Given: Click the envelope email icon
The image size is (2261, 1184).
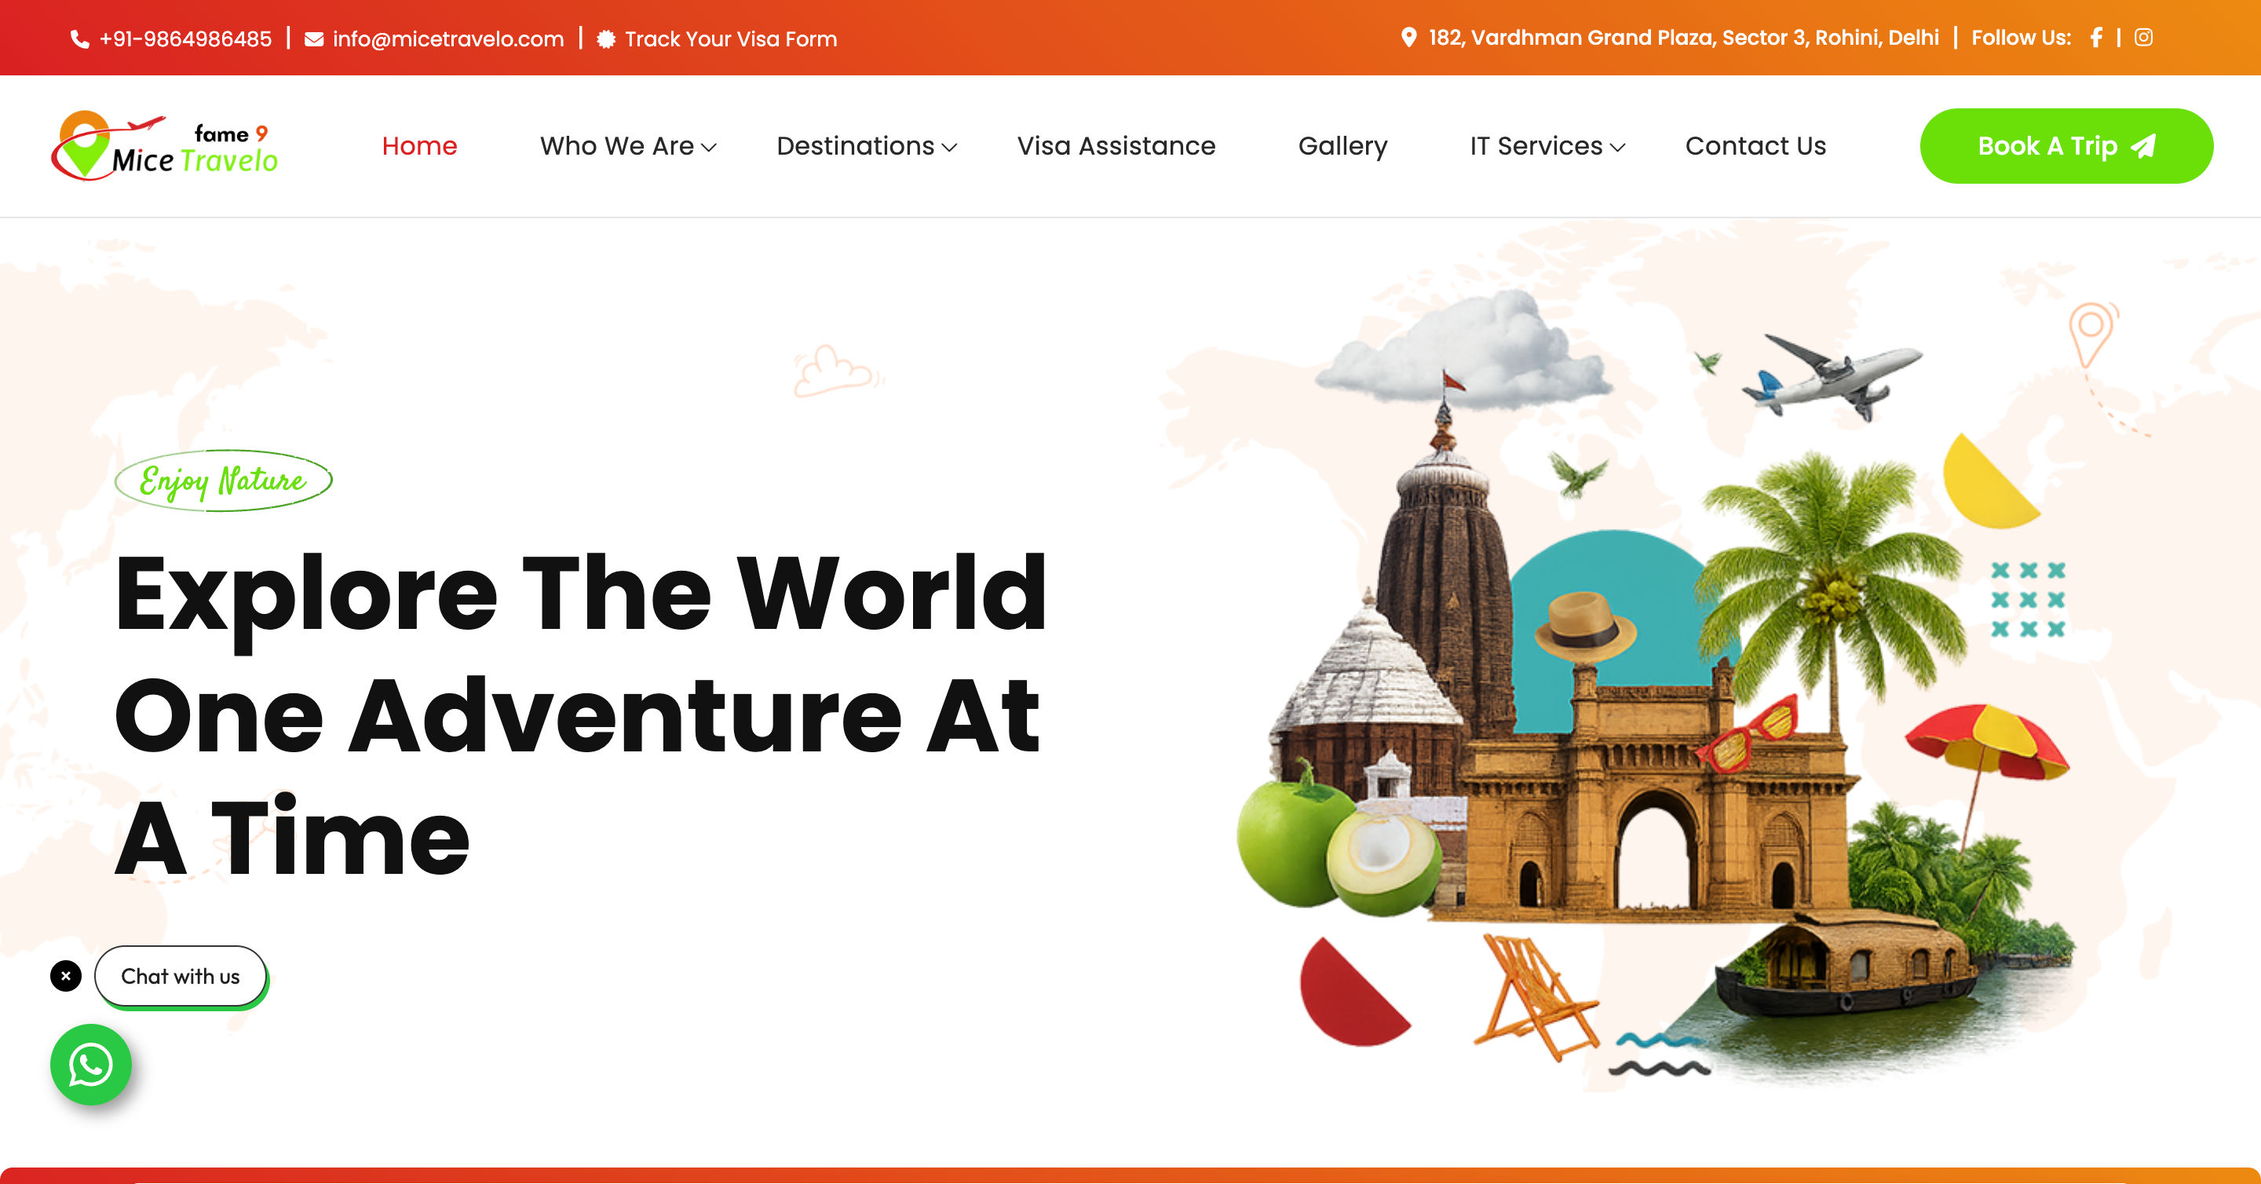Looking at the screenshot, I should 313,39.
